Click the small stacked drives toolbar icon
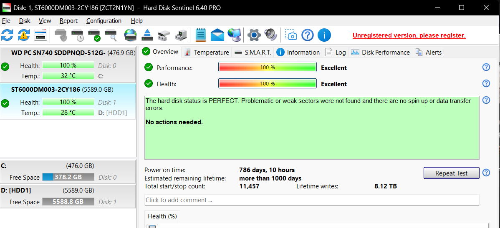The height and width of the screenshot is (228, 500). [x=164, y=35]
